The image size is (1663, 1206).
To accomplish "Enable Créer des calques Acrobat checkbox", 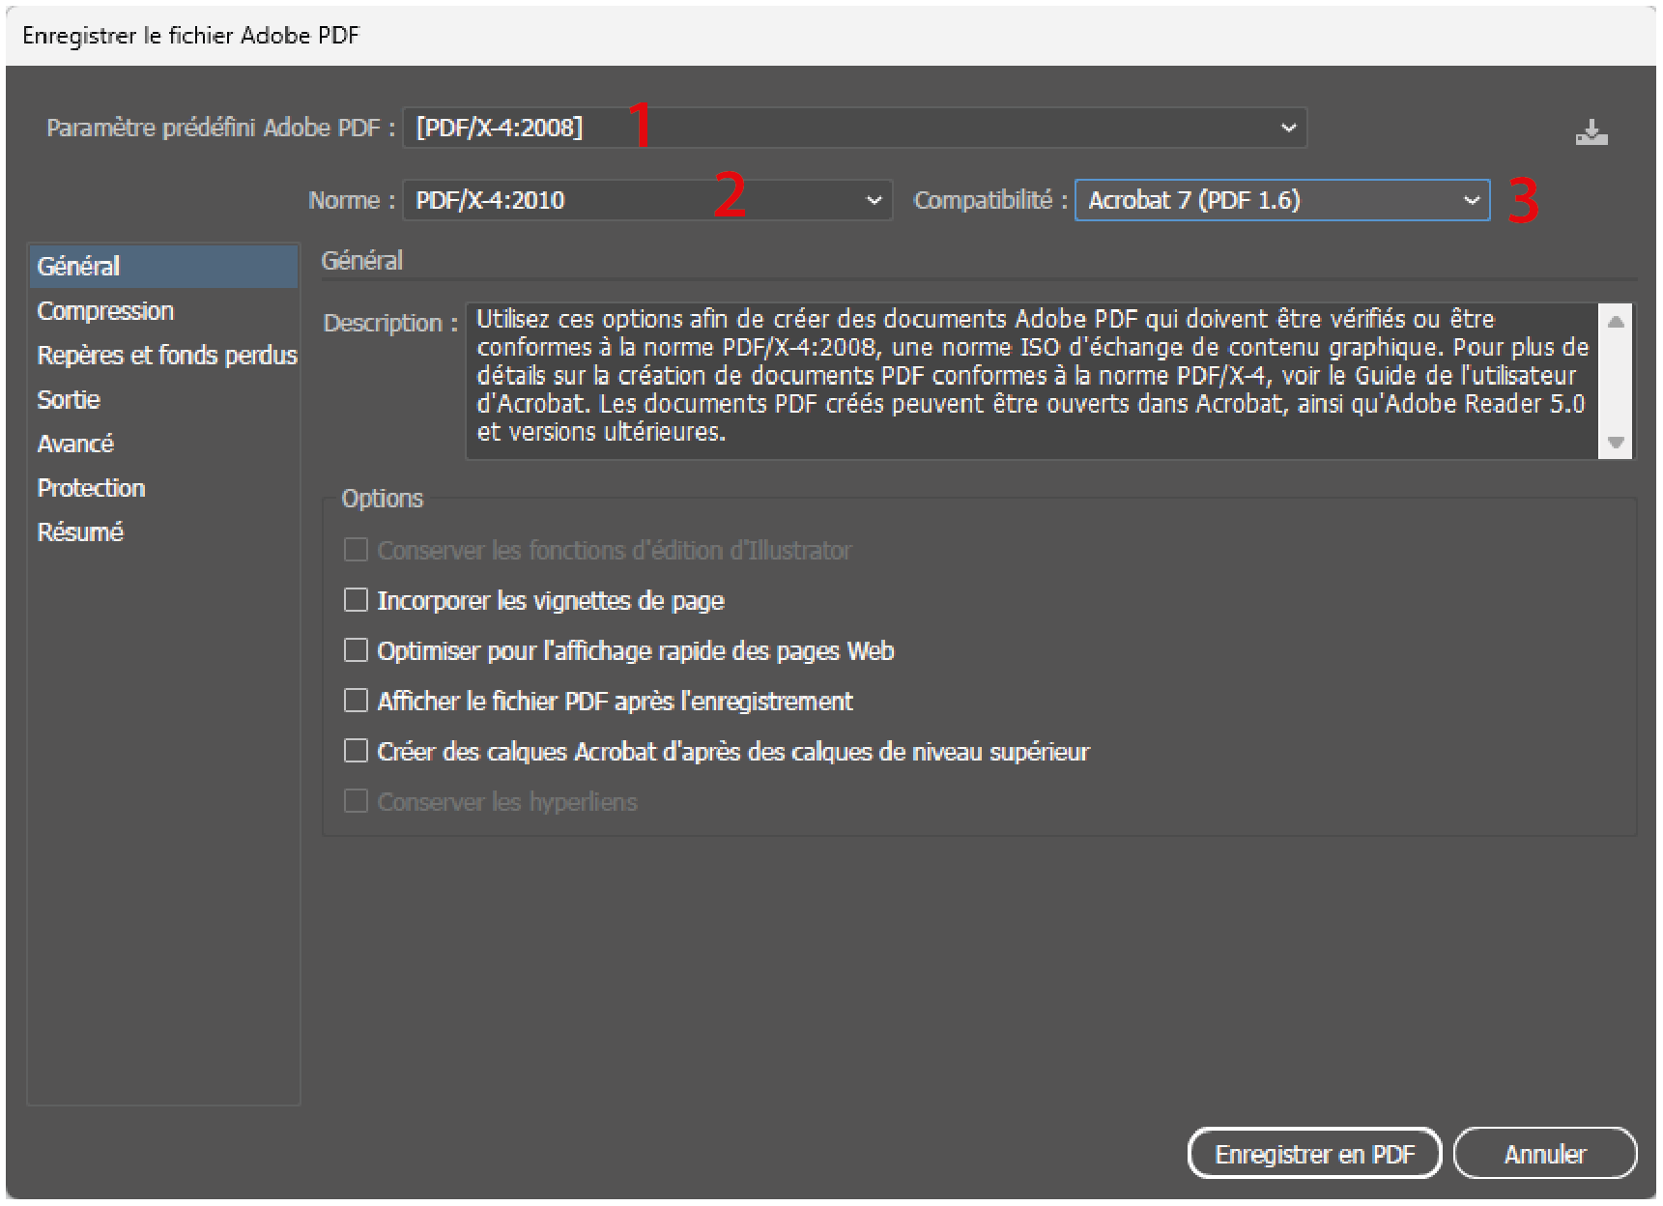I will coord(357,751).
